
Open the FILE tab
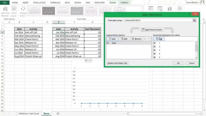coord(5,3)
